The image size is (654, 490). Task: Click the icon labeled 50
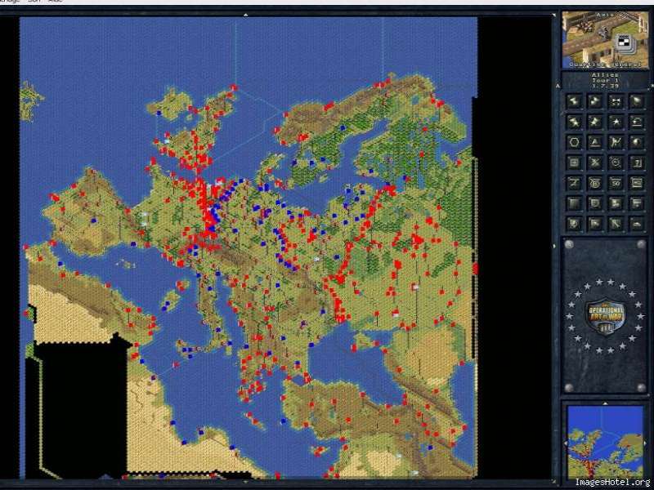616,183
